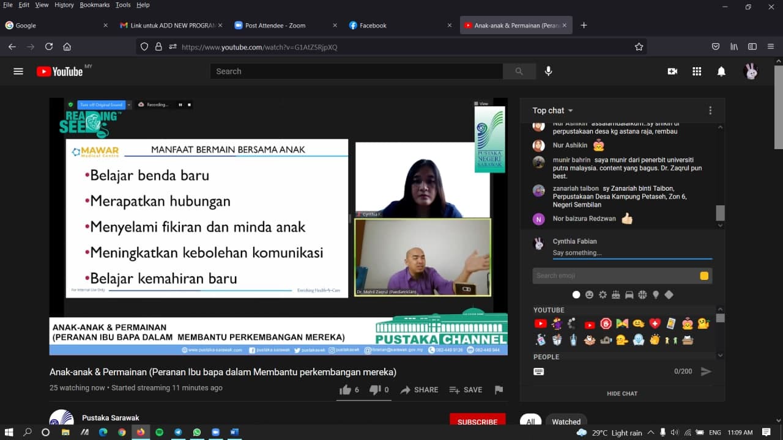Image resolution: width=783 pixels, height=440 pixels.
Task: Open the Windows action center notifications
Action: [x=766, y=433]
